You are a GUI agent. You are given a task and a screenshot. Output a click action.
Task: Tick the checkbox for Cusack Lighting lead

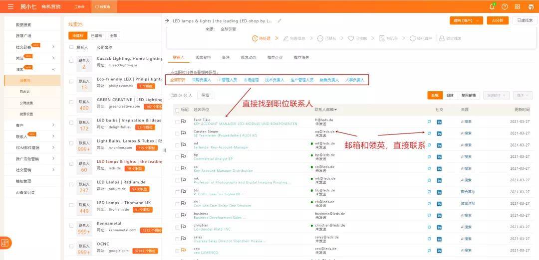tap(71, 61)
